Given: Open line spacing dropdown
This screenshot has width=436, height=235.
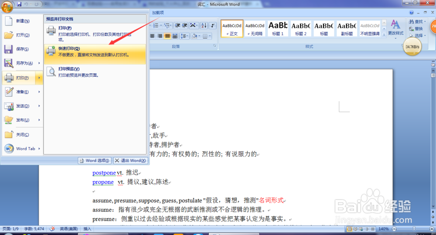Looking at the screenshot, I should point(184,36).
